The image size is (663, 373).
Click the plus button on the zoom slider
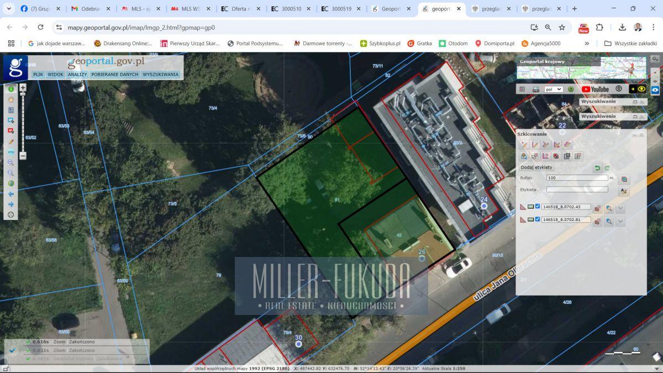[23, 87]
